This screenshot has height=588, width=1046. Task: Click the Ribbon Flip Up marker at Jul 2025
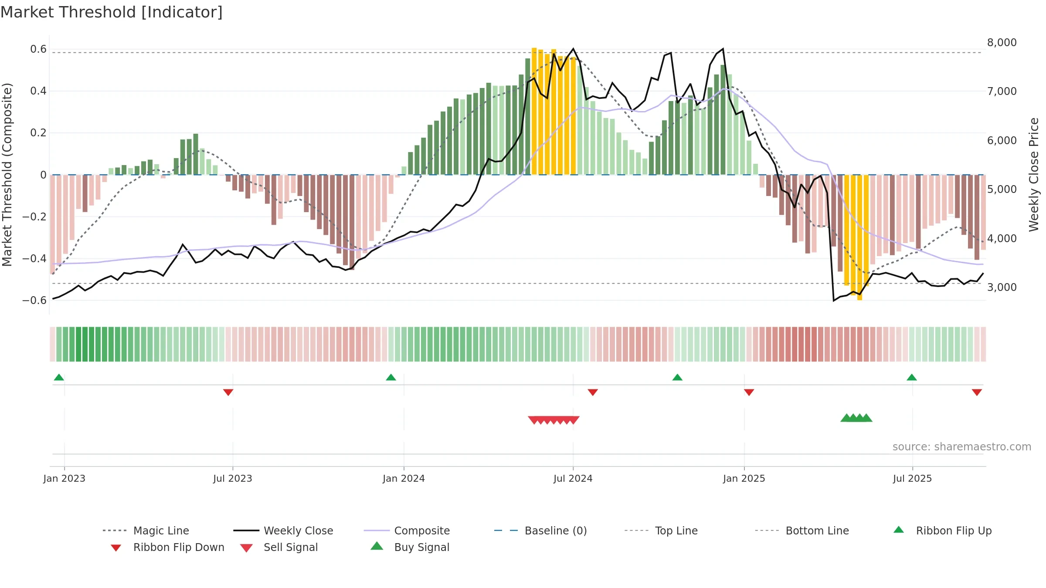pyautogui.click(x=912, y=377)
